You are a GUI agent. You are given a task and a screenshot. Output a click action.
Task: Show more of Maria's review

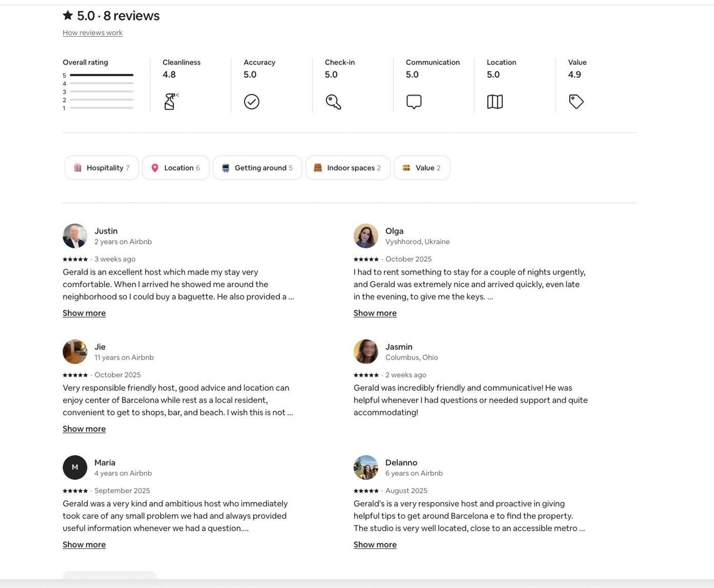point(84,545)
